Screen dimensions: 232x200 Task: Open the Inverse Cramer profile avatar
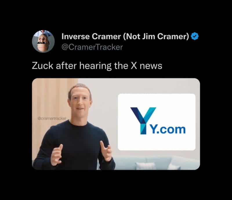tap(43, 41)
